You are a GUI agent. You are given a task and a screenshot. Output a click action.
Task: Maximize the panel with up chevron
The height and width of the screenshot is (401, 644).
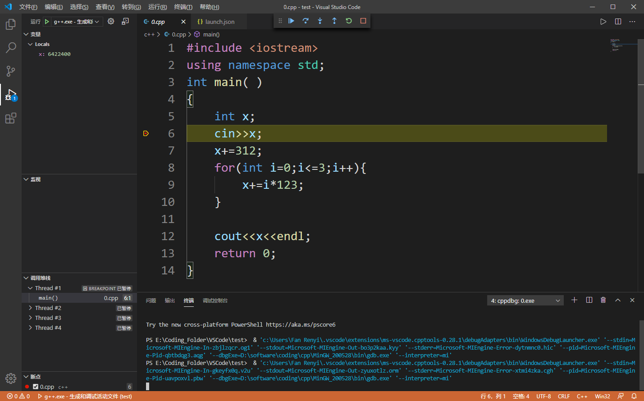(x=618, y=300)
